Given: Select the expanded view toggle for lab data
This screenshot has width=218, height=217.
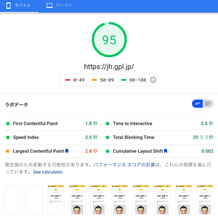Looking at the screenshot, I should (x=208, y=104).
